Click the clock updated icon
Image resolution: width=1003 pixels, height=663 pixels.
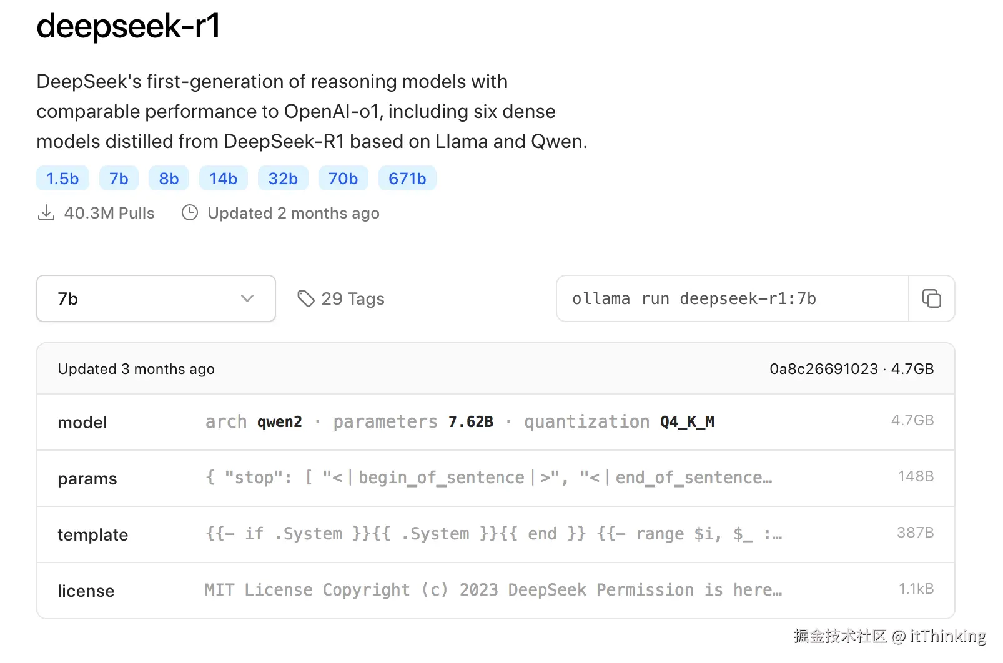click(x=190, y=213)
